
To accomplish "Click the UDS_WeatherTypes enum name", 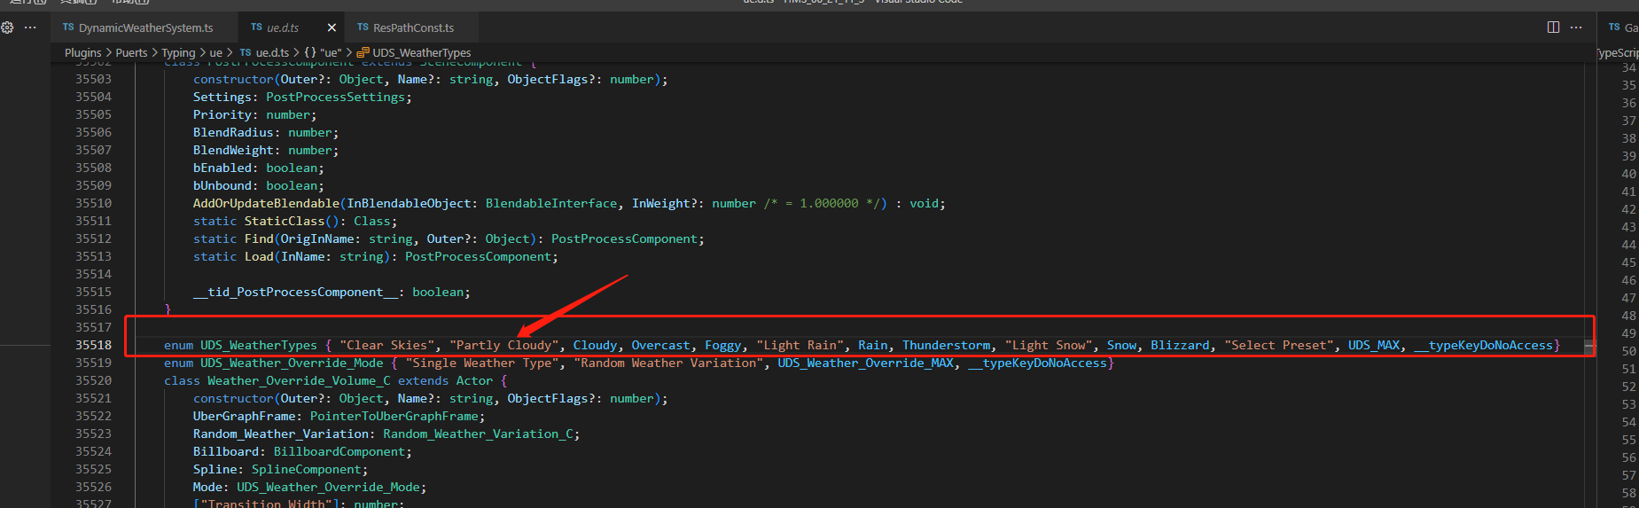I will pos(259,345).
